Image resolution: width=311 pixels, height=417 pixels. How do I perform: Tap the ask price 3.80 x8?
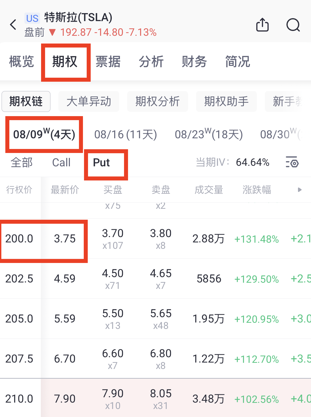[161, 239]
